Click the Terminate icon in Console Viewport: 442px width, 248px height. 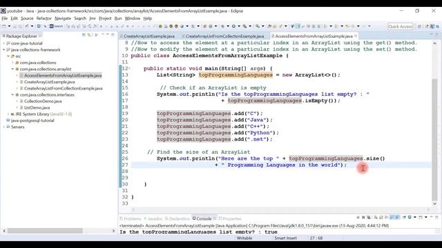358,218
